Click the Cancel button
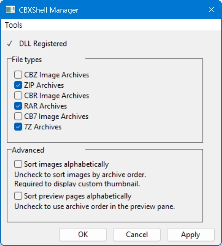This screenshot has height=246, width=222. (137, 234)
